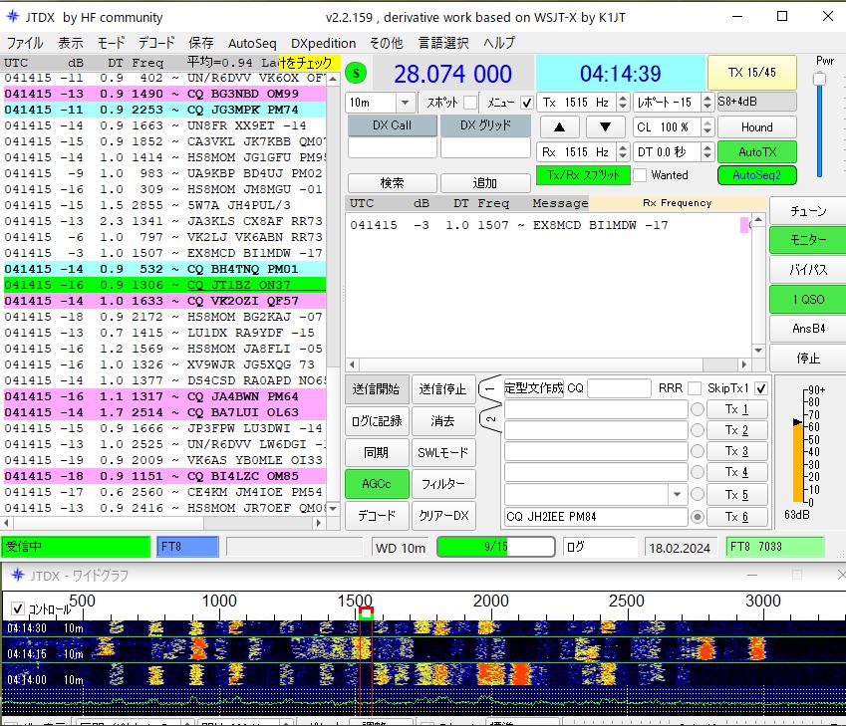Select message tab 2 beside the macro fields

point(489,420)
